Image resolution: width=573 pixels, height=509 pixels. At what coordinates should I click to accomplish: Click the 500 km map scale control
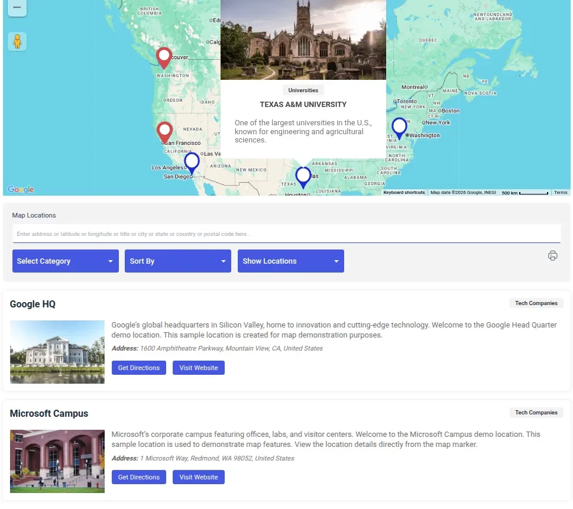pyautogui.click(x=525, y=193)
